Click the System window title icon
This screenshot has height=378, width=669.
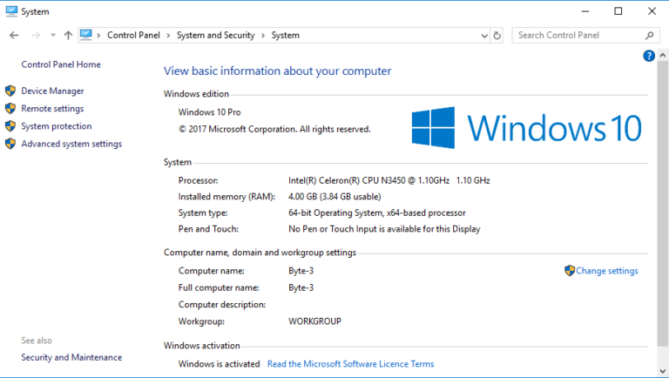point(11,11)
